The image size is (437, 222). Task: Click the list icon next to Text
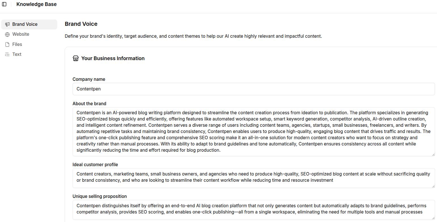click(x=7, y=54)
